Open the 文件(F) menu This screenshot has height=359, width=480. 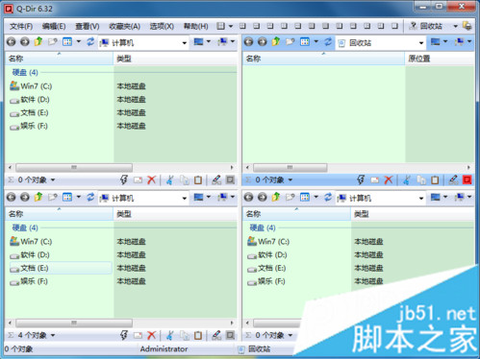click(21, 26)
